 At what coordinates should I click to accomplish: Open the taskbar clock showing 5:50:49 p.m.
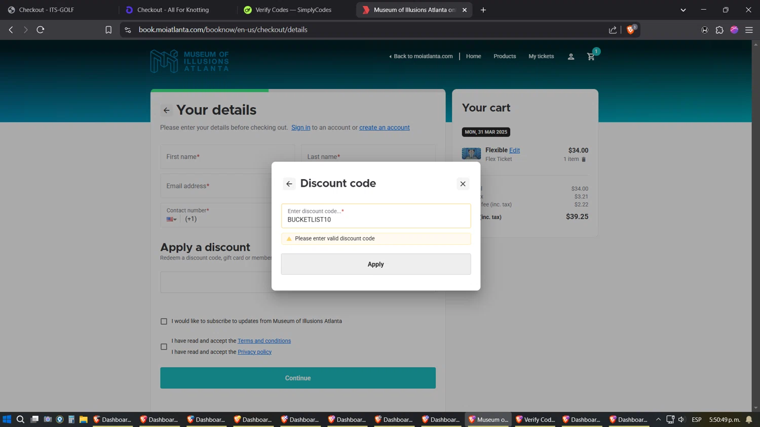click(x=725, y=419)
